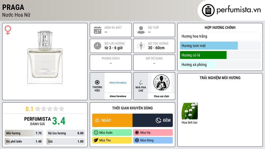Click the moon icon in the Đêm bar

pos(158,120)
